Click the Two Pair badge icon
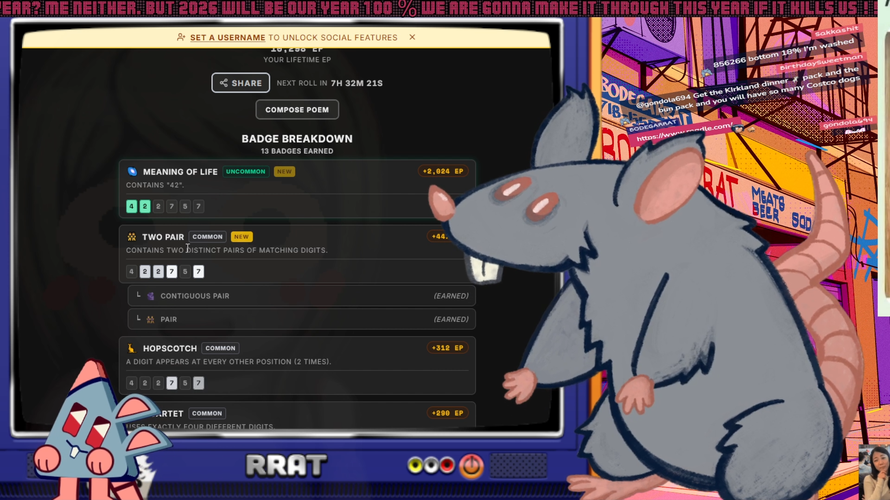This screenshot has height=500, width=890. tap(132, 237)
